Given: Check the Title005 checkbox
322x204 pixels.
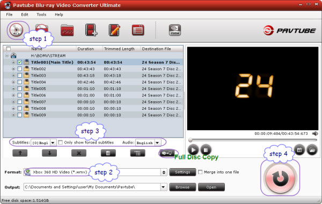Looking at the screenshot, I should pyautogui.click(x=20, y=88).
